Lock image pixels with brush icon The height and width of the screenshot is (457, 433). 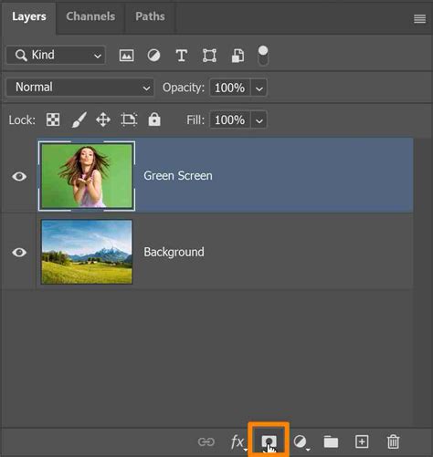click(79, 119)
